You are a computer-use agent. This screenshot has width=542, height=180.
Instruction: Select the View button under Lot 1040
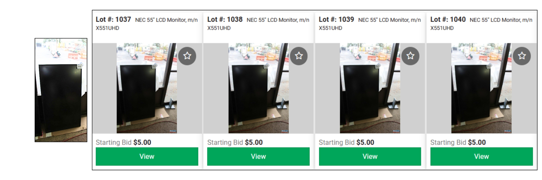tap(481, 157)
